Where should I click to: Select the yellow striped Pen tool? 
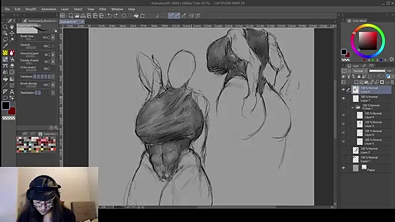coord(5,53)
